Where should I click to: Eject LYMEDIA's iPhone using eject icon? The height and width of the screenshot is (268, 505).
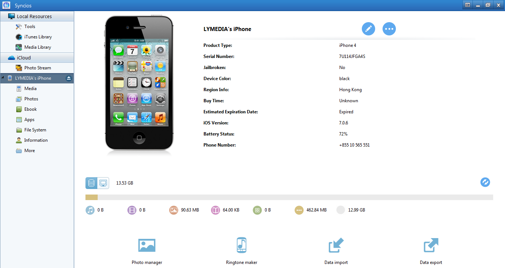coord(68,78)
